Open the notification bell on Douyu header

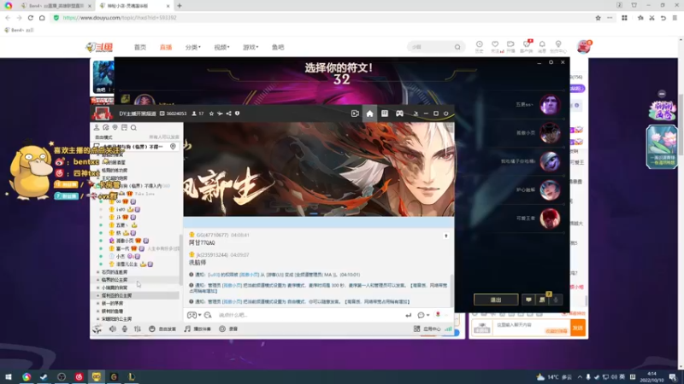coord(542,46)
